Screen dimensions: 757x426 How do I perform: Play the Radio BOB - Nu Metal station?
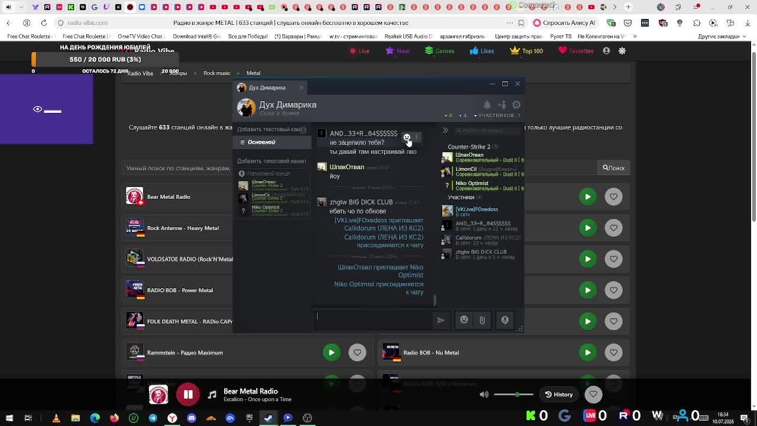coord(587,353)
